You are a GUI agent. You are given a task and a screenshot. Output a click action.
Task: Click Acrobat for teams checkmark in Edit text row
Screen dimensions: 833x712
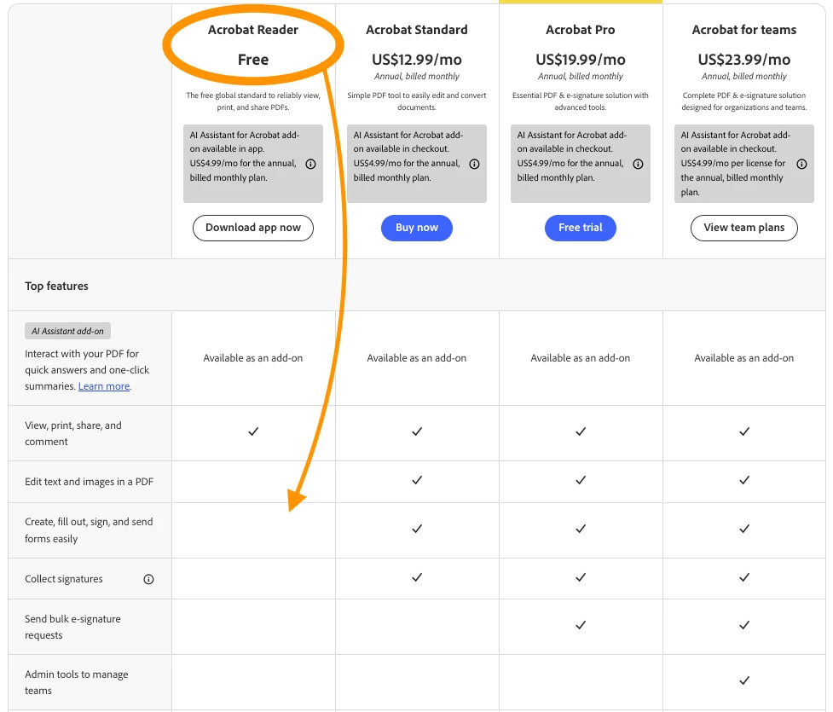point(744,480)
